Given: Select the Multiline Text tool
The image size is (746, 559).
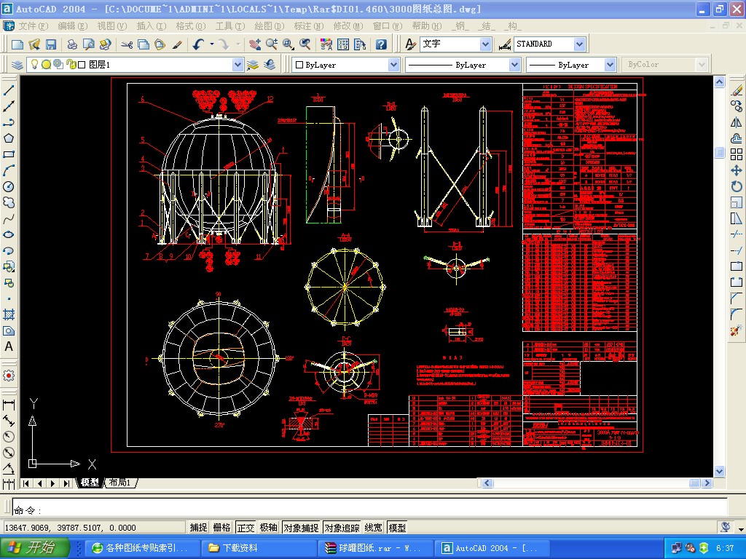Looking at the screenshot, I should pos(9,346).
